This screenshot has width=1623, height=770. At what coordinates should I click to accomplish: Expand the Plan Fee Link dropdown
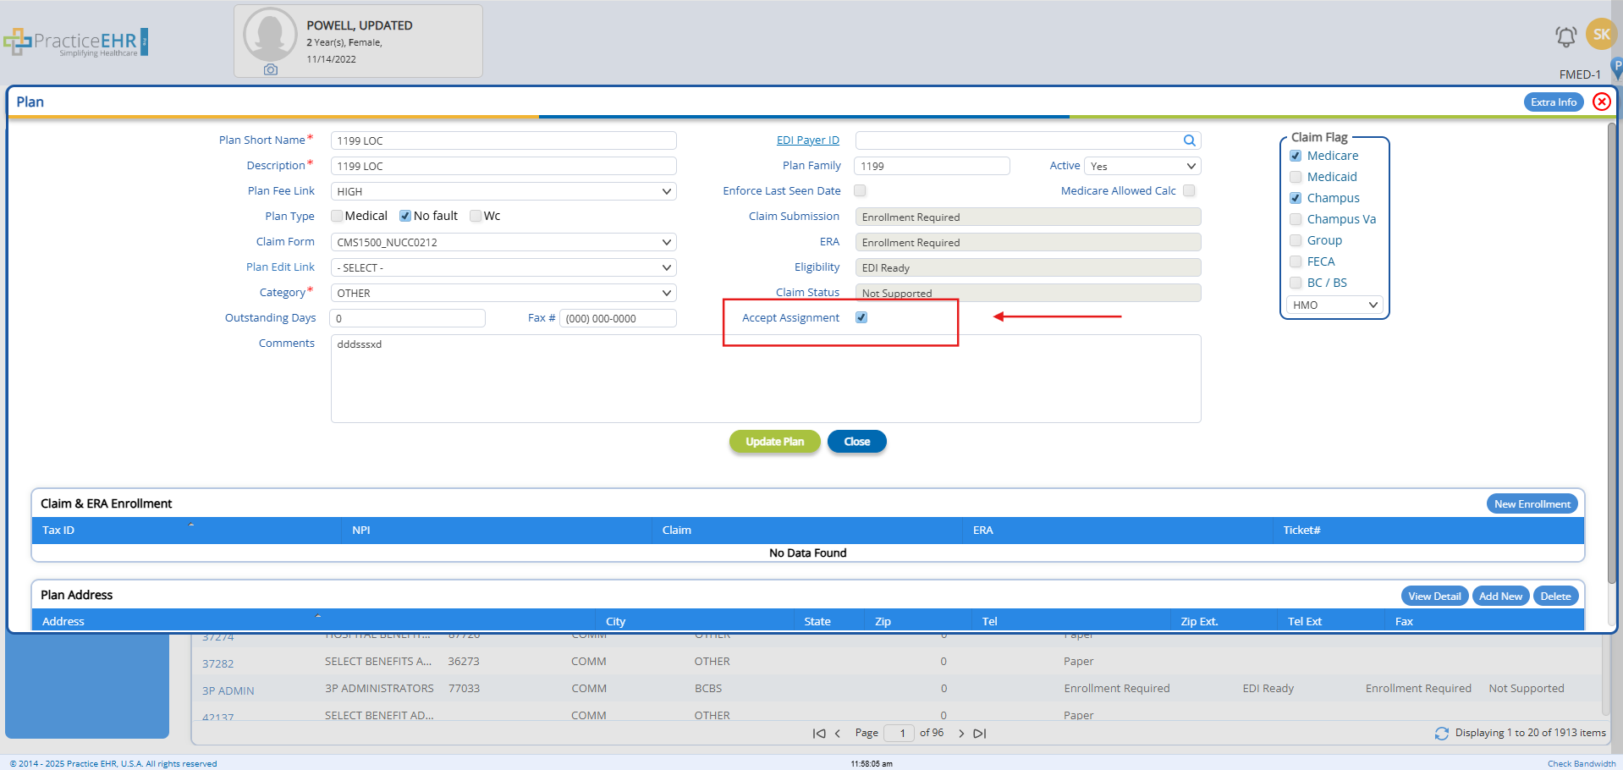(x=503, y=191)
